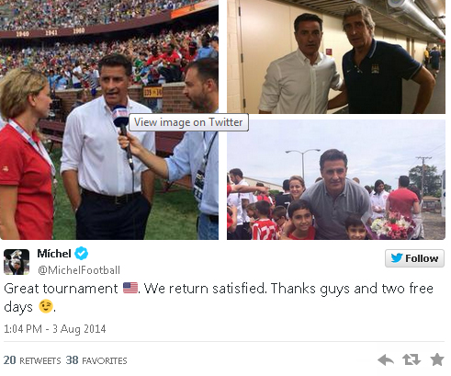Click the retweet icon
The width and height of the screenshot is (451, 376).
(411, 359)
